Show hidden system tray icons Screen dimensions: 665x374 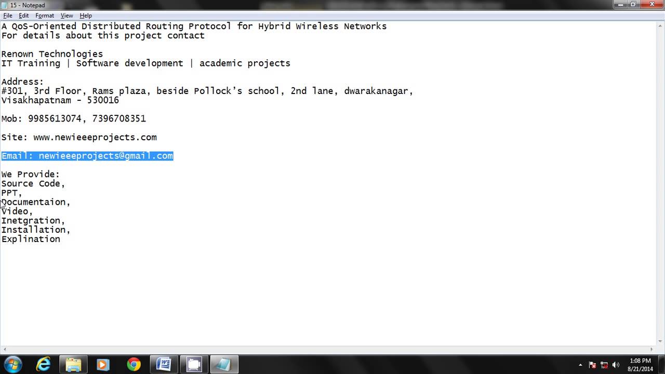(x=580, y=365)
